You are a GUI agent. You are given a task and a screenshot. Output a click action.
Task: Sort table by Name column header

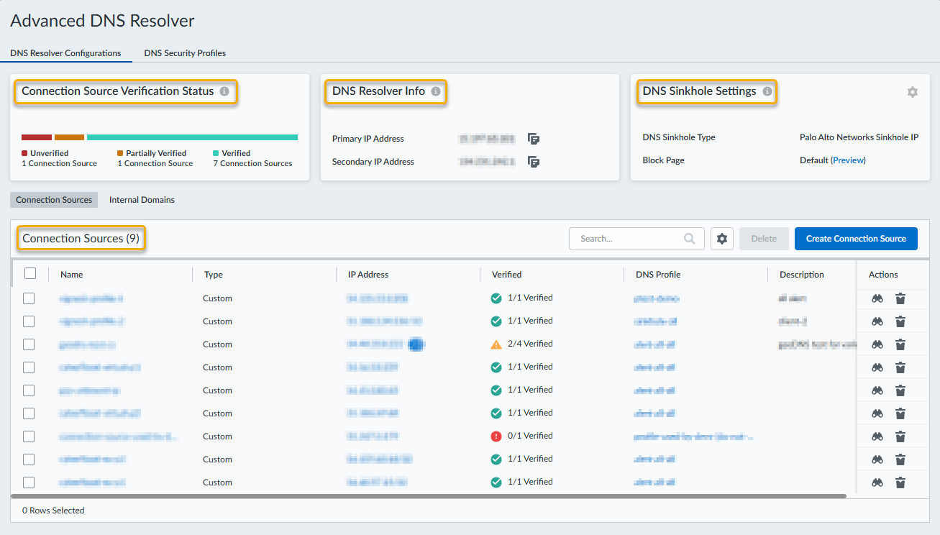pyautogui.click(x=72, y=275)
